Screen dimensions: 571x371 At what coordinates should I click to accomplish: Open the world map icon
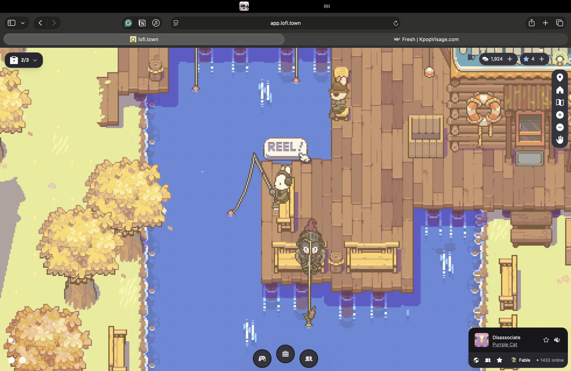point(560,102)
